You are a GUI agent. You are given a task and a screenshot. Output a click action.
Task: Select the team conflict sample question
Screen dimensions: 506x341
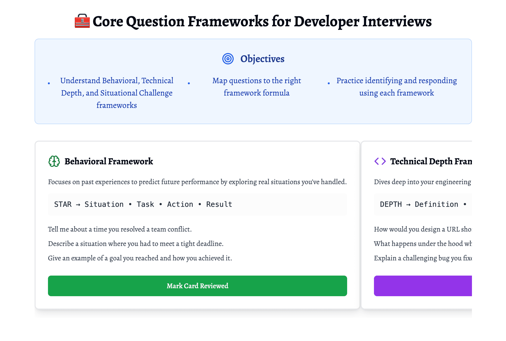tap(120, 229)
